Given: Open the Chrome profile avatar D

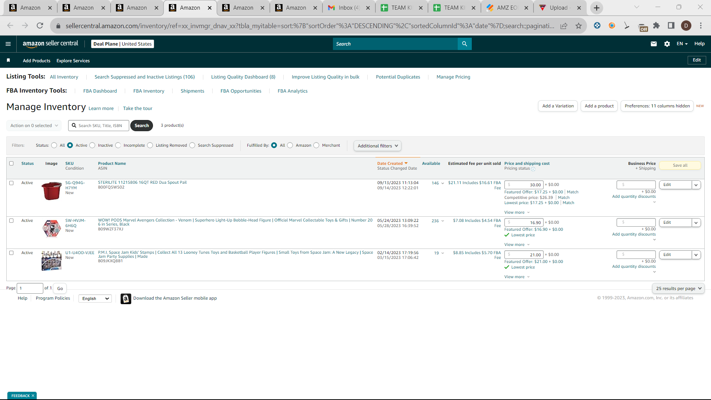Looking at the screenshot, I should click(x=686, y=26).
